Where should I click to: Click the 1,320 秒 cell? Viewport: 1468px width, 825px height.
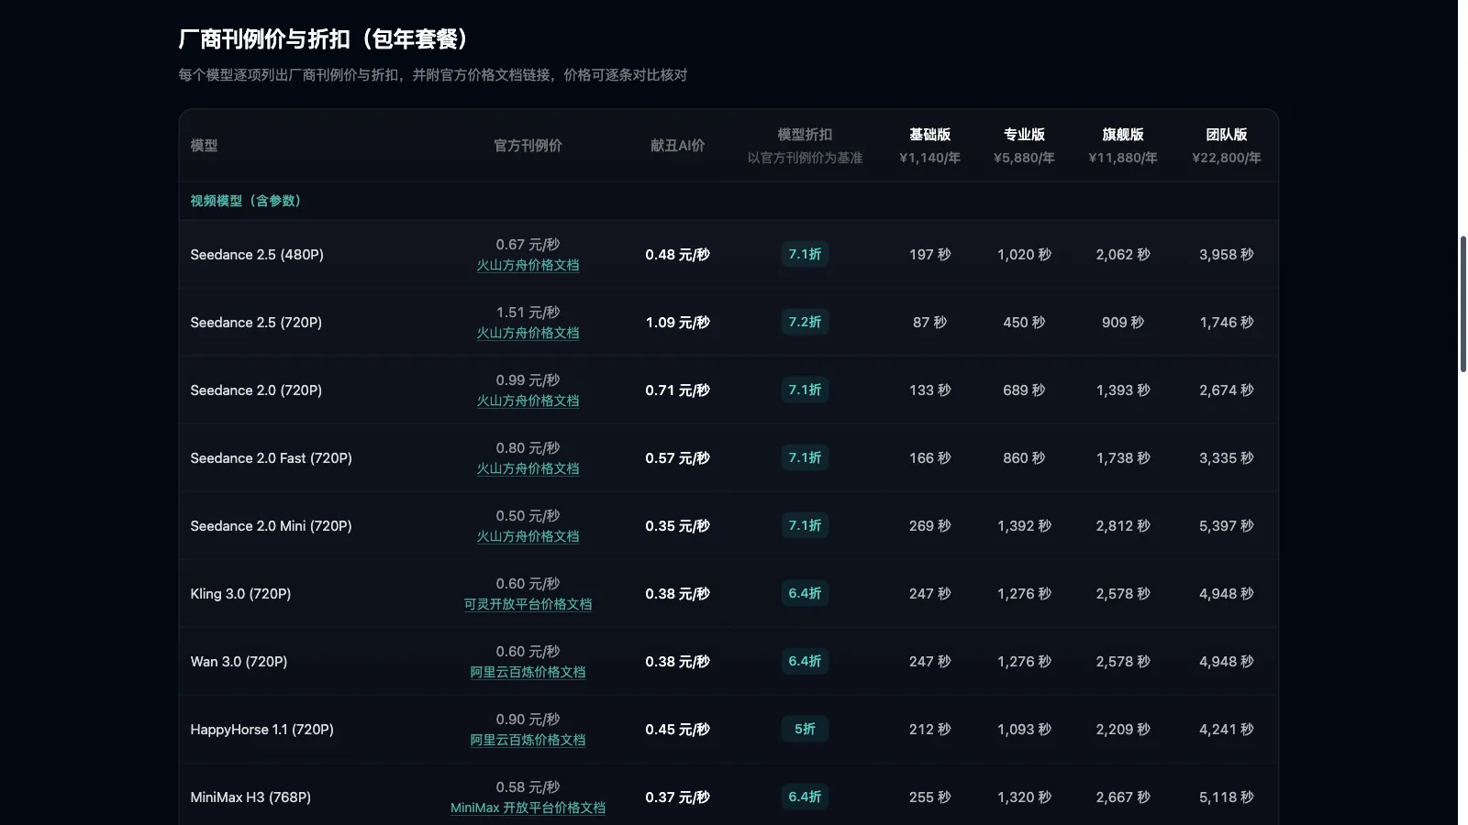[x=1024, y=797]
